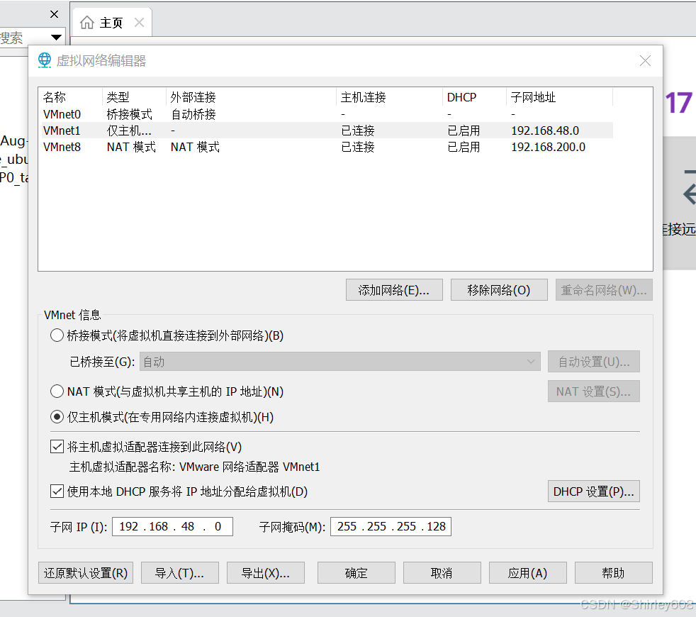Screen dimensions: 696x617
Task: Click into the 子网 IP input field
Action: [x=172, y=526]
